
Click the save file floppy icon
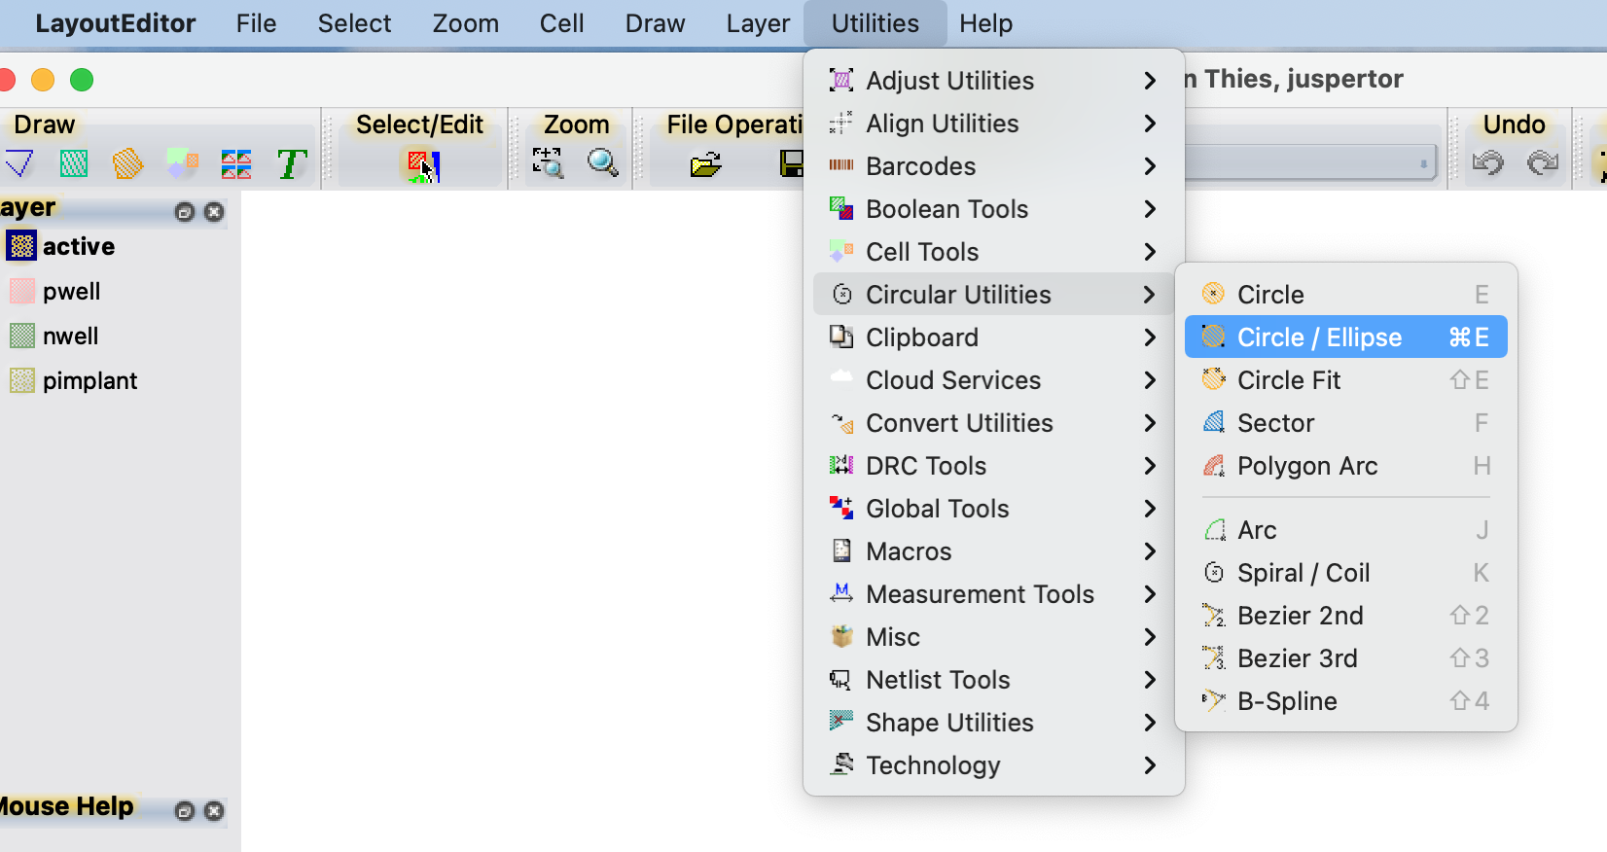point(792,163)
